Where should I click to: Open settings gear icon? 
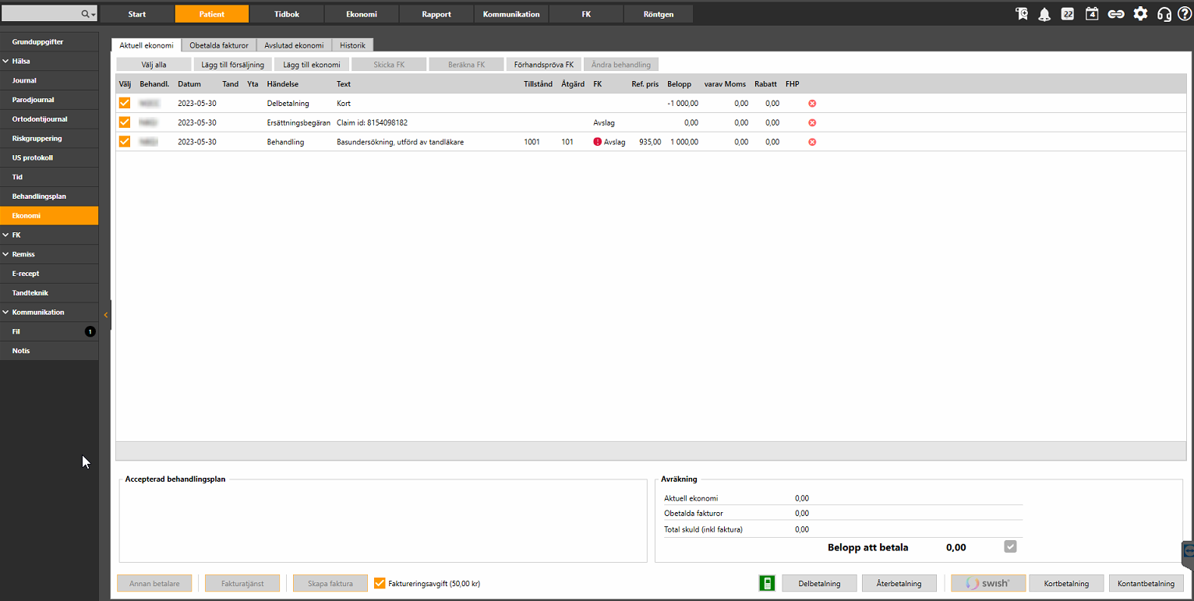tap(1140, 14)
